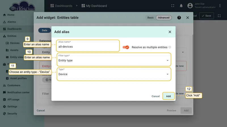Expand the datasource type dropdown arrow behind the dialog
The width and height of the screenshot is (227, 127).
183,52
